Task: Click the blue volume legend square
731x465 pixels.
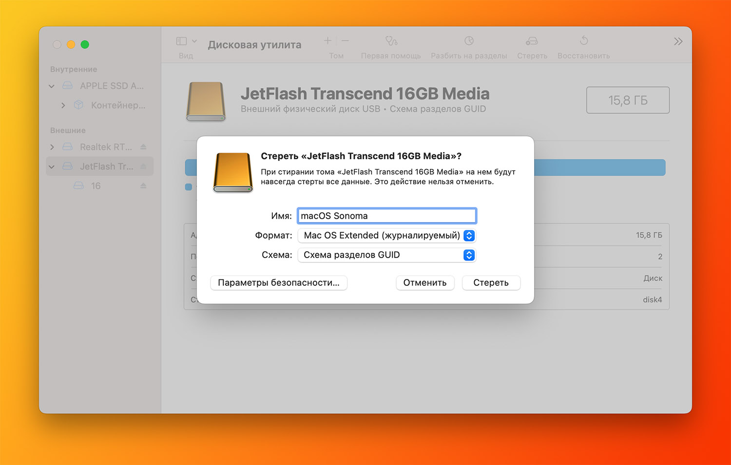Action: (x=189, y=187)
